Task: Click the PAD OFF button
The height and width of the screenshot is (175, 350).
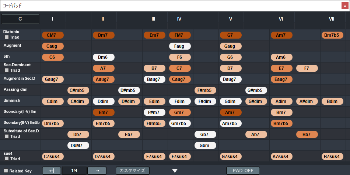Action: [x=243, y=171]
